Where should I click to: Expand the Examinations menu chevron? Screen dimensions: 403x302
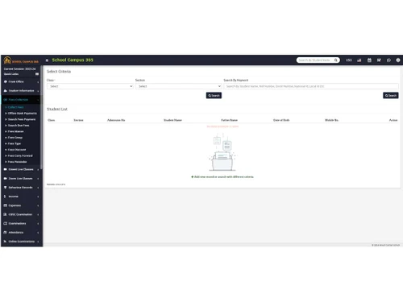(38, 224)
